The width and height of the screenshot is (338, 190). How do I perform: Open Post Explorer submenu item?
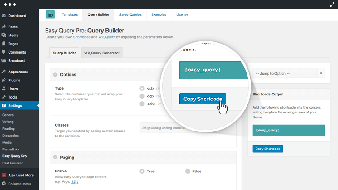[x=12, y=163]
